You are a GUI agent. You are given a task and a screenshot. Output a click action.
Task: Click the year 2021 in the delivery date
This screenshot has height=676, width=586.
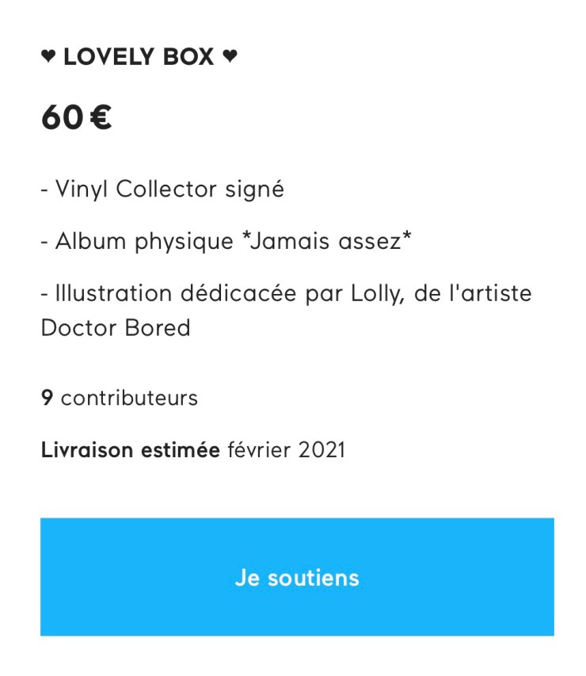coord(322,450)
